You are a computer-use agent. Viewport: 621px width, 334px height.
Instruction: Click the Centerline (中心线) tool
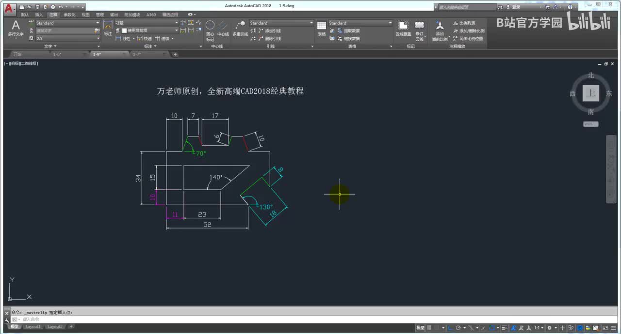[x=223, y=28]
